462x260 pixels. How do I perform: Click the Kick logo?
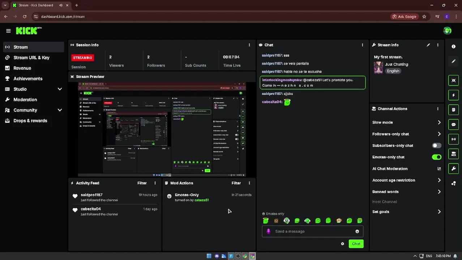29,31
